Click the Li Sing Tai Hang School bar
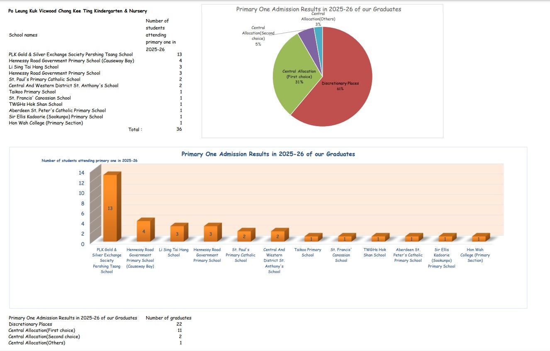Screen dimensions: 550x351 [179, 232]
